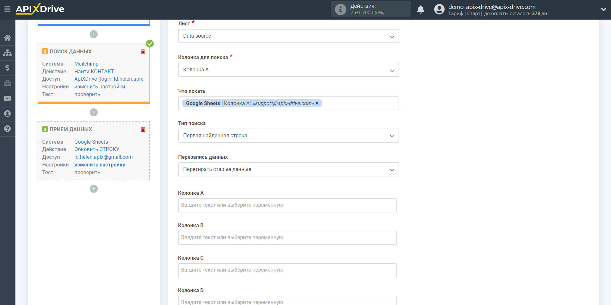Click the Колонка B input field
This screenshot has height=305, width=611.
287,238
